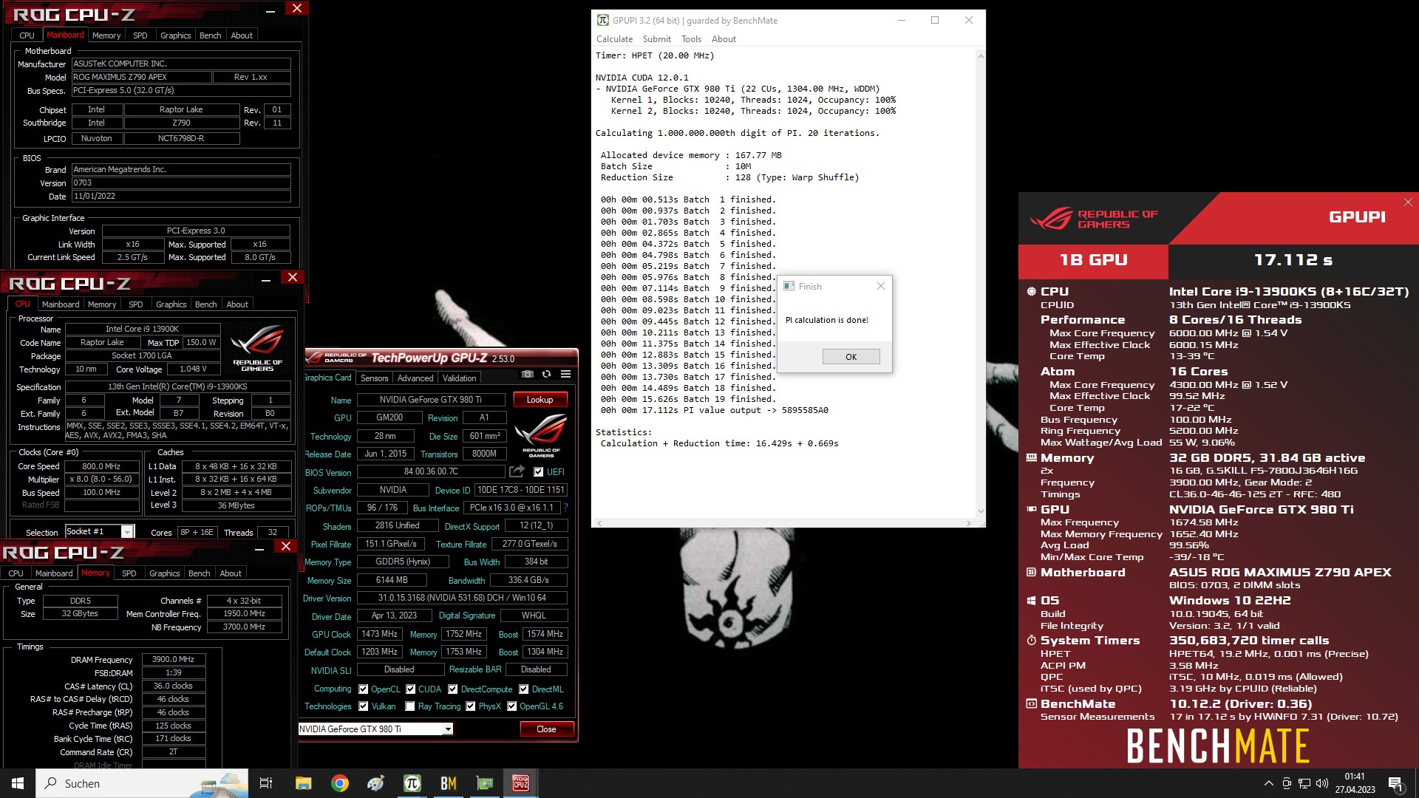Toggle the DirectCompute checkbox
1419x798 pixels.
(x=452, y=689)
